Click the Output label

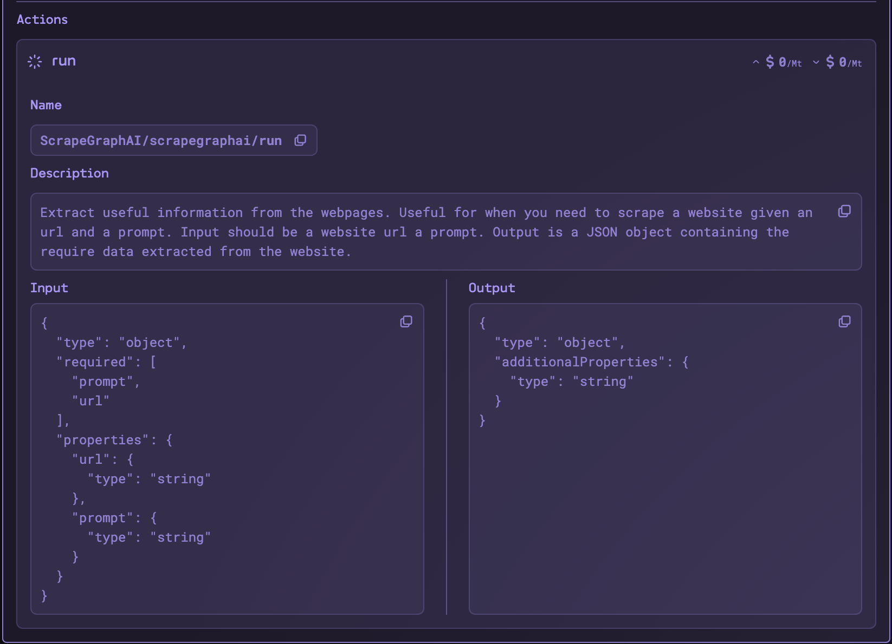[x=492, y=288]
